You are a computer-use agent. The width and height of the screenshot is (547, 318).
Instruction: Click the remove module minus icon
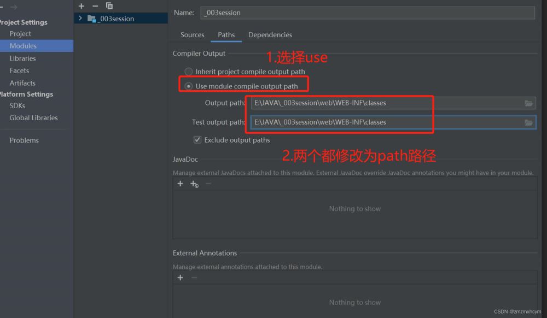click(95, 6)
